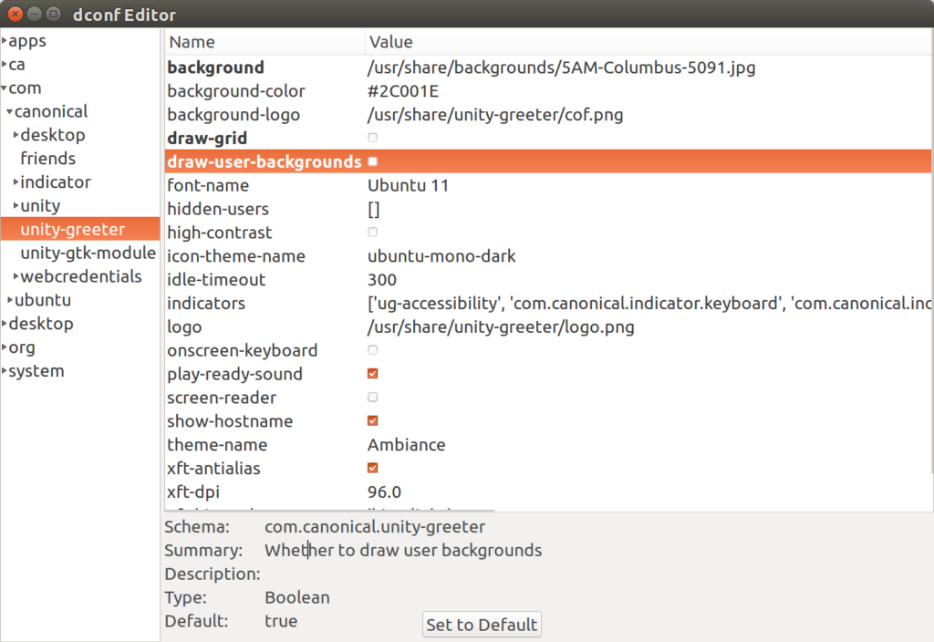
Task: Expand the top-level desktop node arrow
Action: tap(5, 324)
